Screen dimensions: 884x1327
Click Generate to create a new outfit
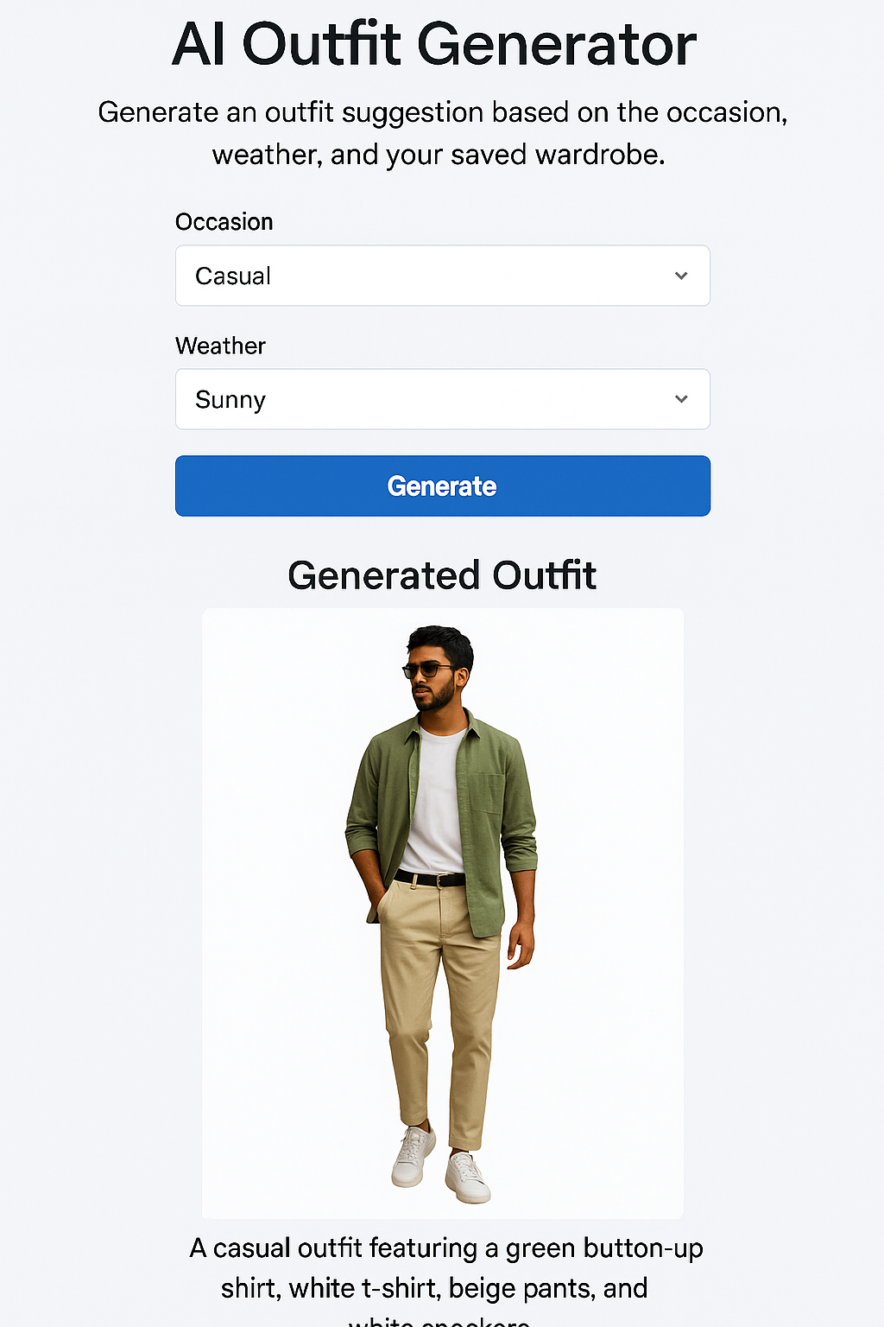[x=442, y=486]
